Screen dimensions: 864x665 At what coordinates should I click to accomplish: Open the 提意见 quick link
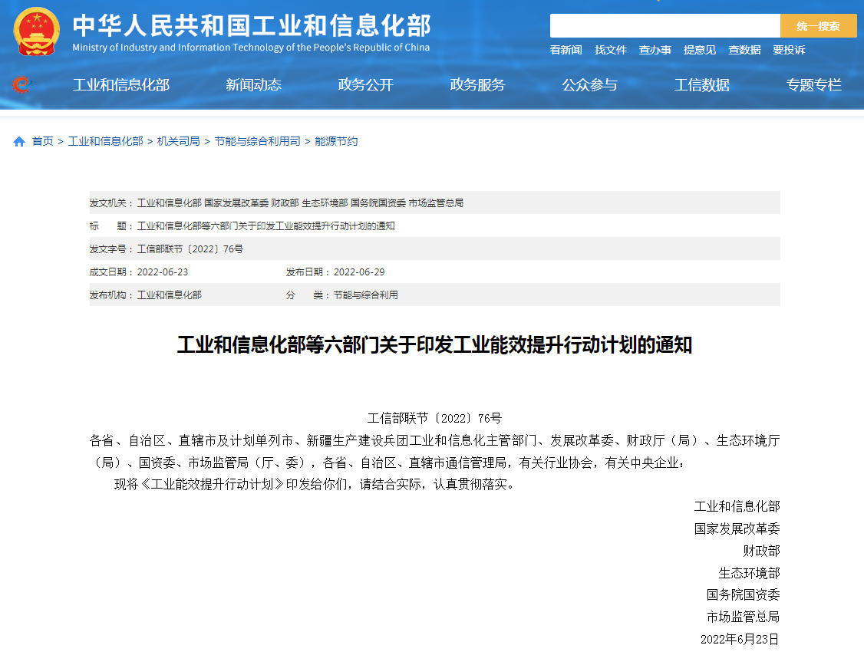(700, 50)
